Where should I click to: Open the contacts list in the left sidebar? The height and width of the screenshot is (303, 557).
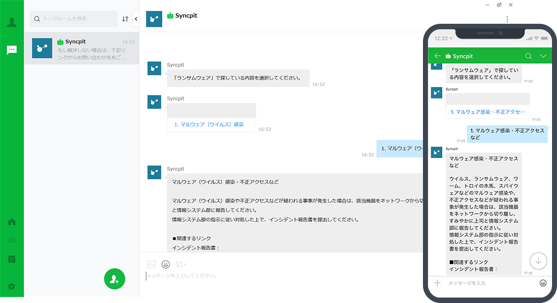12,22
